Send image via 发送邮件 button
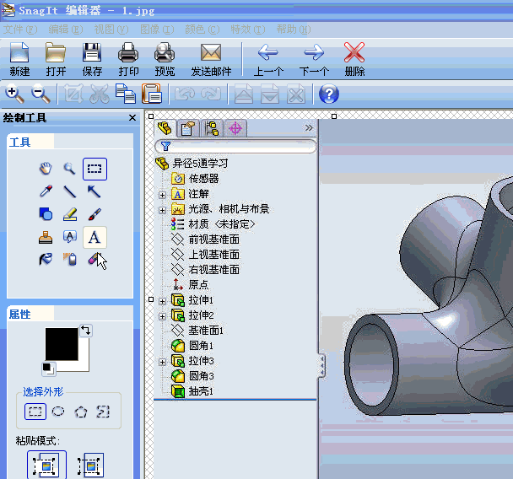This screenshot has width=513, height=479. (211, 59)
